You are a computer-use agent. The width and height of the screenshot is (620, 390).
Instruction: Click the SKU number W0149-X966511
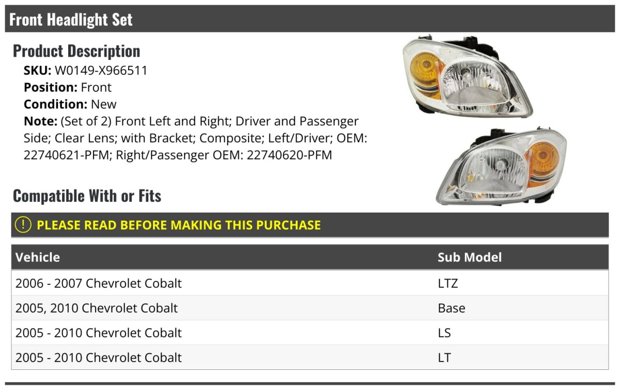101,71
